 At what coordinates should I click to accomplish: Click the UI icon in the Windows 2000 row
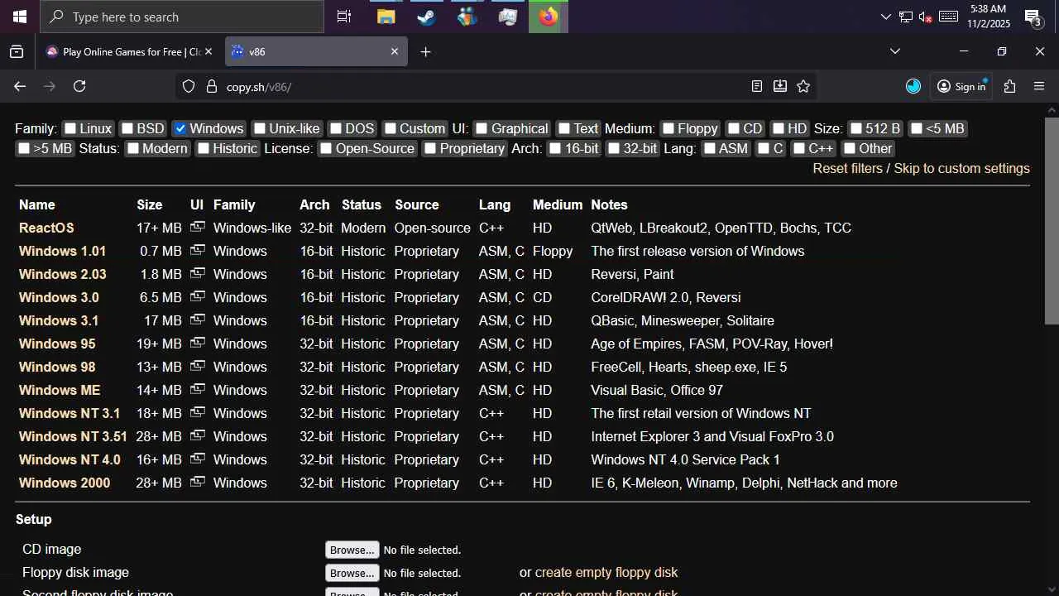click(x=197, y=482)
